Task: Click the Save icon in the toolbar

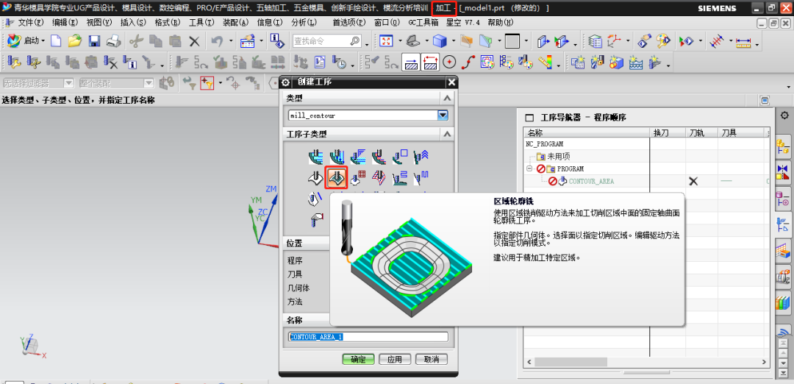Action: pos(94,41)
